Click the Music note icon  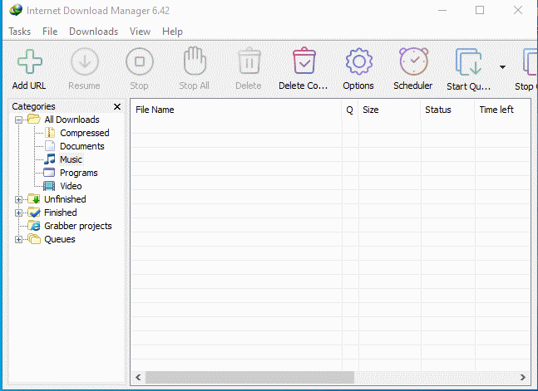pyautogui.click(x=50, y=159)
